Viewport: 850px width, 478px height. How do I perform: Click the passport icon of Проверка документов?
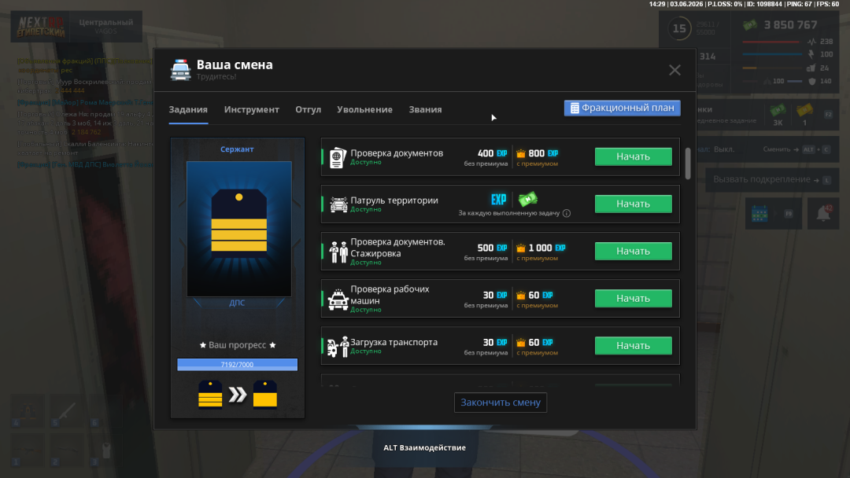338,157
